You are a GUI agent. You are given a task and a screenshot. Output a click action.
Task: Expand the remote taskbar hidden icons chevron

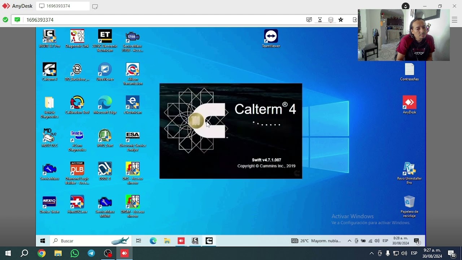349,241
